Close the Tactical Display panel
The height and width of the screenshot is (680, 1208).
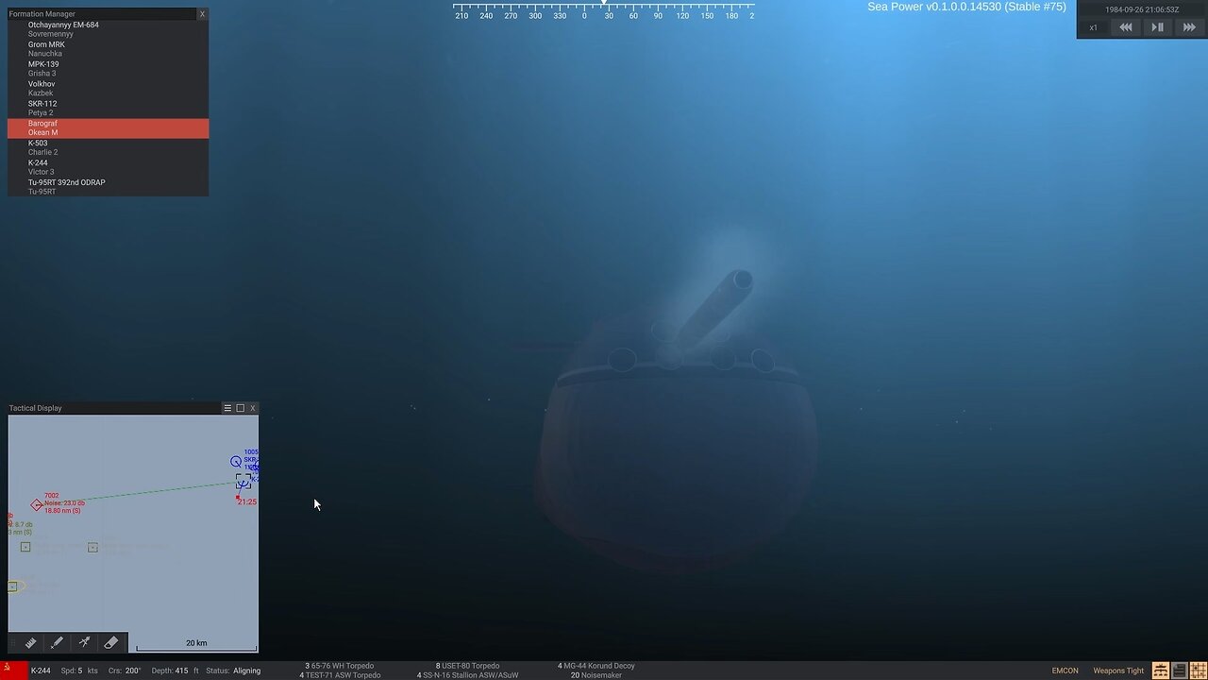coord(252,408)
